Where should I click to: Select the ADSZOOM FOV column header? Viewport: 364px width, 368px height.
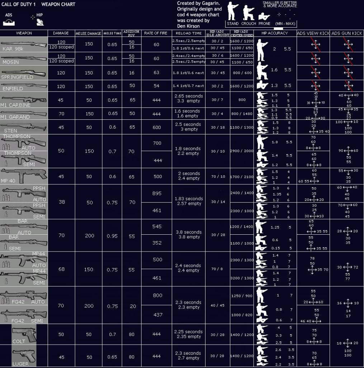click(x=131, y=33)
